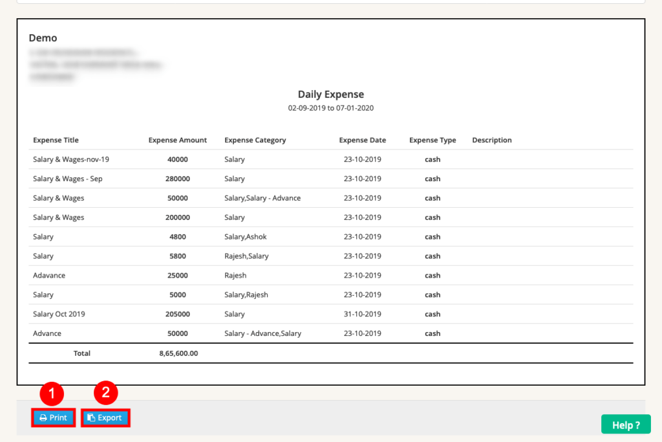Image resolution: width=662 pixels, height=442 pixels.
Task: Select the Salary & Wages-nov-19 expense row
Action: pyautogui.click(x=72, y=159)
